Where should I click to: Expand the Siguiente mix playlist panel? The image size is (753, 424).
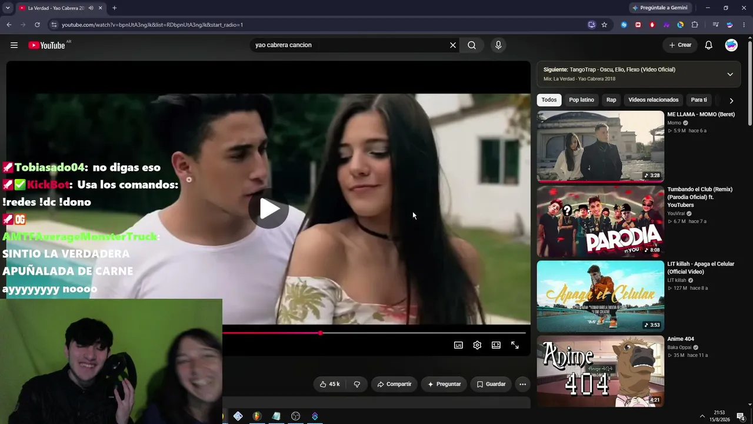pyautogui.click(x=730, y=74)
